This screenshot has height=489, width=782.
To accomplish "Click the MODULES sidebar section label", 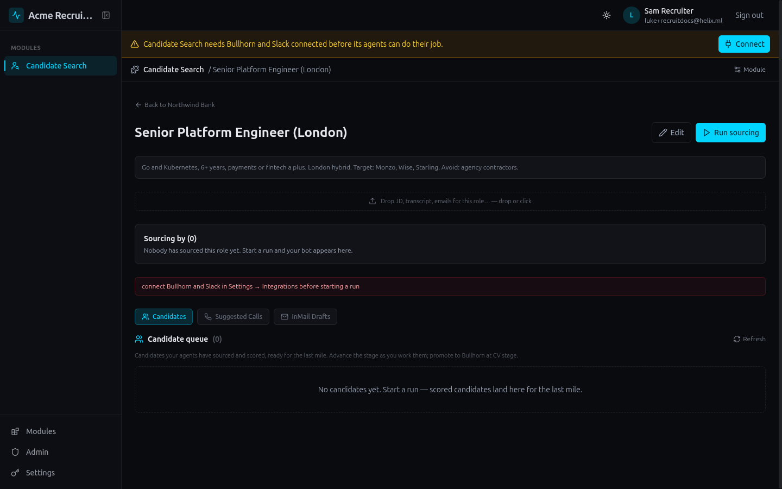I will point(26,48).
